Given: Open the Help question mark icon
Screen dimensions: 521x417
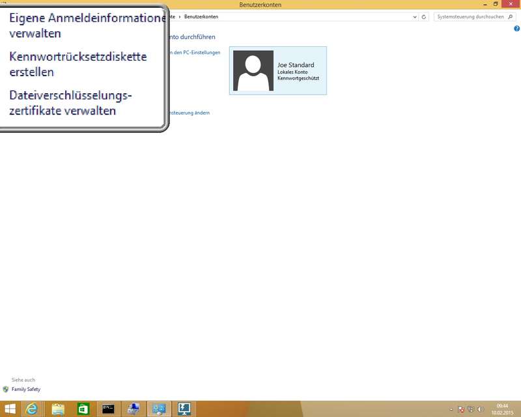Looking at the screenshot, I should pos(516,29).
